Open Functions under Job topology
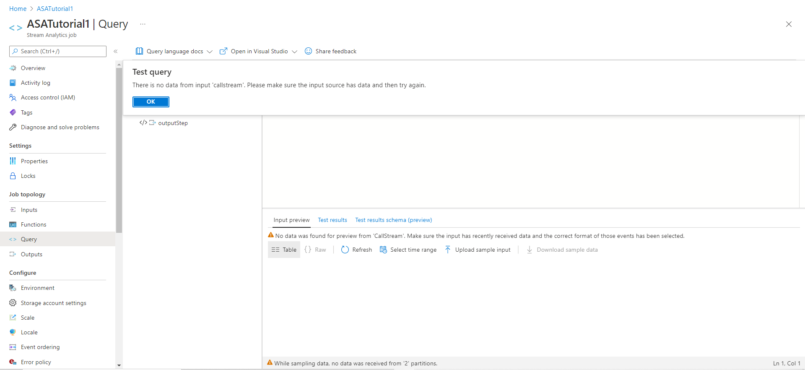The image size is (805, 370). 34,224
